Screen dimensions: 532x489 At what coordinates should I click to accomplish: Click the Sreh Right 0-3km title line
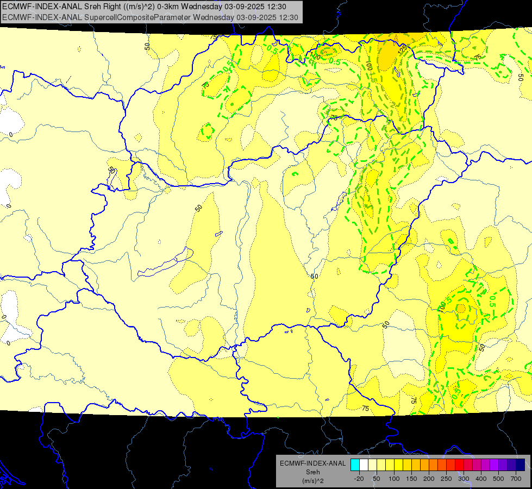click(x=144, y=7)
